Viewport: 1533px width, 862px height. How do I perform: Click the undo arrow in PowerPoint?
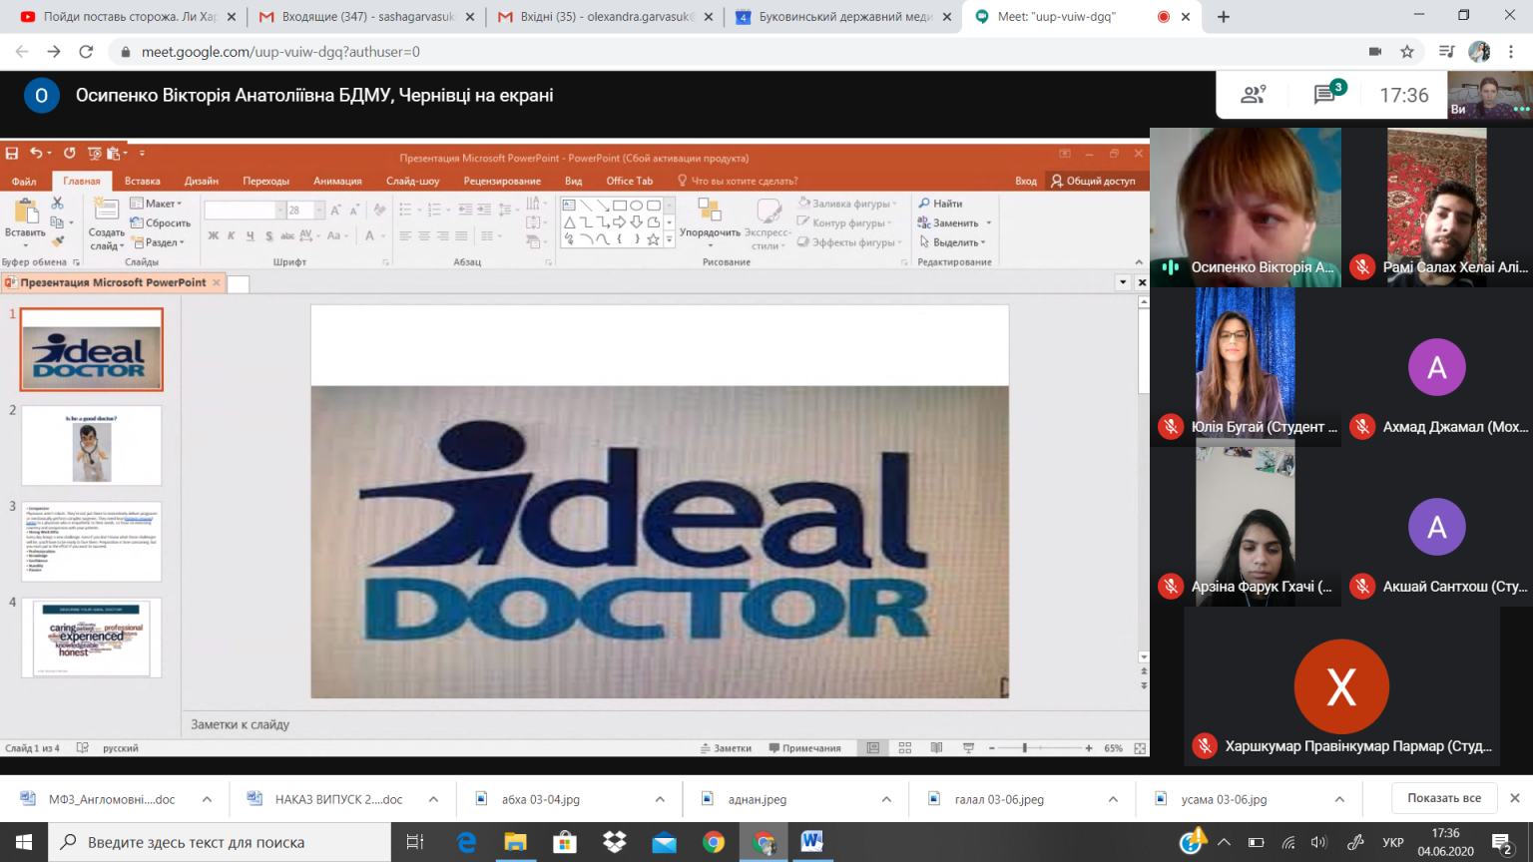coord(36,153)
